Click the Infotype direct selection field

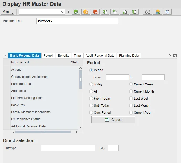click(x=68, y=148)
